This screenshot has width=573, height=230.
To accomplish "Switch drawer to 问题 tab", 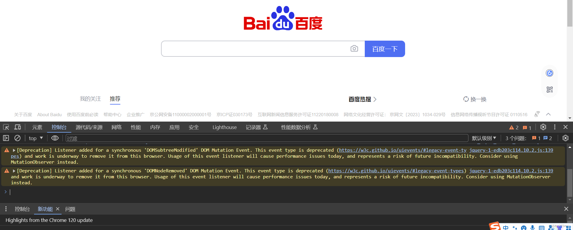I will coord(70,209).
